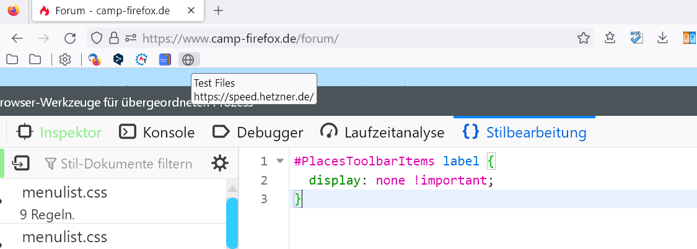Select the Stilbearbeitung tab
This screenshot has width=697, height=249.
[525, 132]
